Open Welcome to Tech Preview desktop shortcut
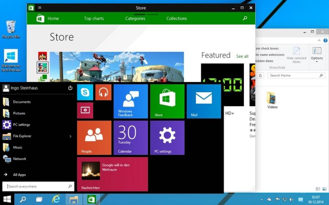The image size is (329, 205). click(11, 60)
